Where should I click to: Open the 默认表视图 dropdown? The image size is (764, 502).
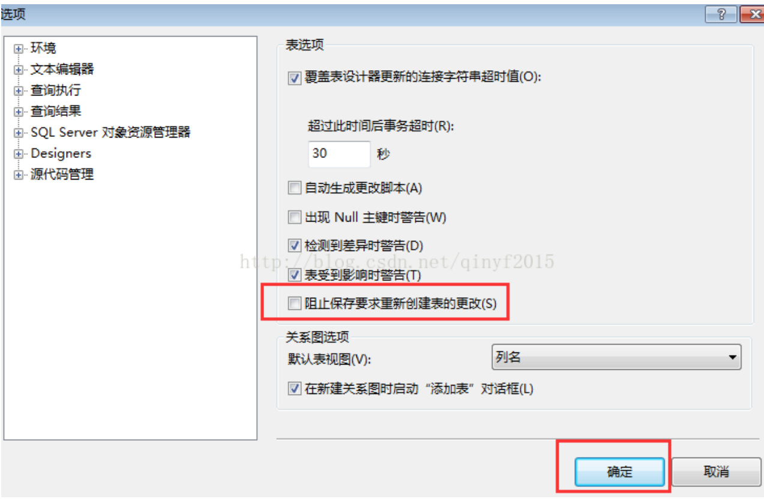click(616, 357)
